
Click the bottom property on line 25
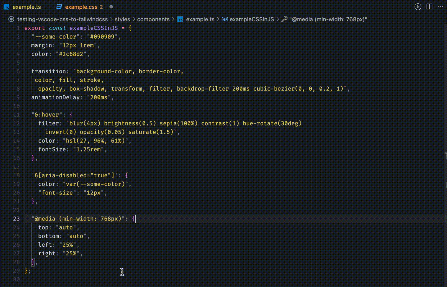(48, 236)
